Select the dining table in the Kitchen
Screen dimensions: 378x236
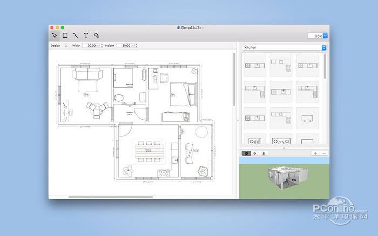149,151
